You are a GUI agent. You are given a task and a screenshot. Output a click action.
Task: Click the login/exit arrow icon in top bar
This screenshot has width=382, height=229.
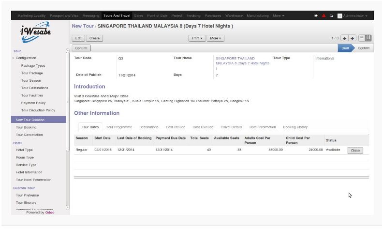316,16
